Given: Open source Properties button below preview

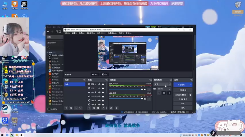Looking at the screenshot, I should coord(95,75).
